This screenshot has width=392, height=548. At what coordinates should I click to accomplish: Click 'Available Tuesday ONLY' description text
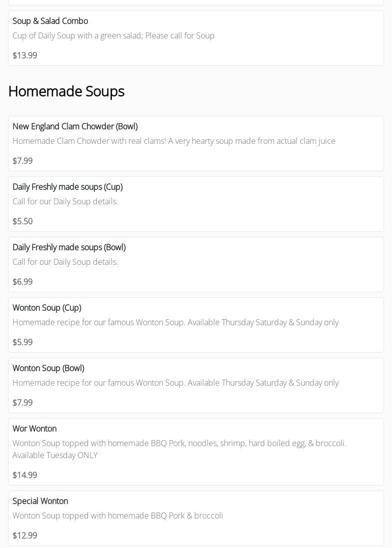click(55, 455)
